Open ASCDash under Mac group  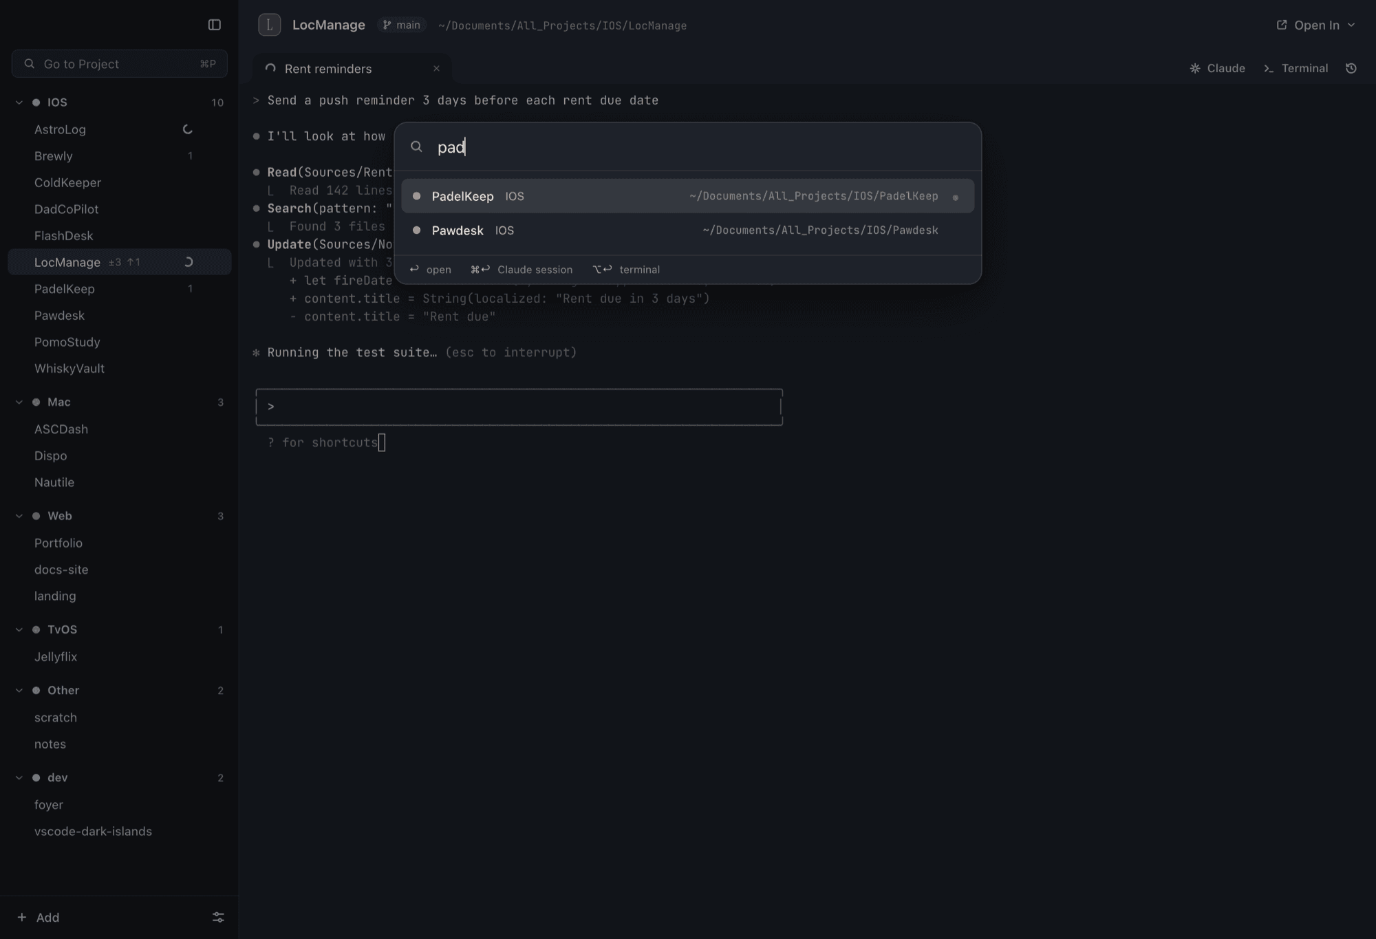point(120,429)
